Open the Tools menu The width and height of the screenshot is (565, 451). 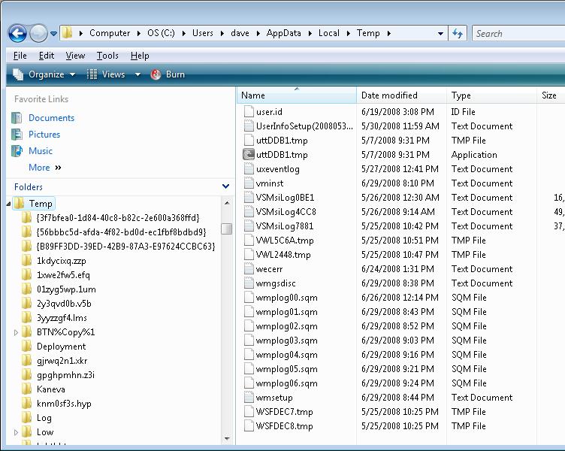pyautogui.click(x=107, y=56)
